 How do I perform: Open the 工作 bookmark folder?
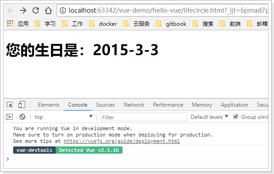pos(72,24)
